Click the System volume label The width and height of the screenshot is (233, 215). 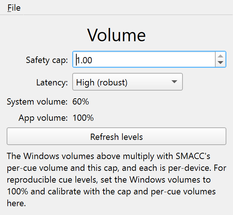point(37,102)
